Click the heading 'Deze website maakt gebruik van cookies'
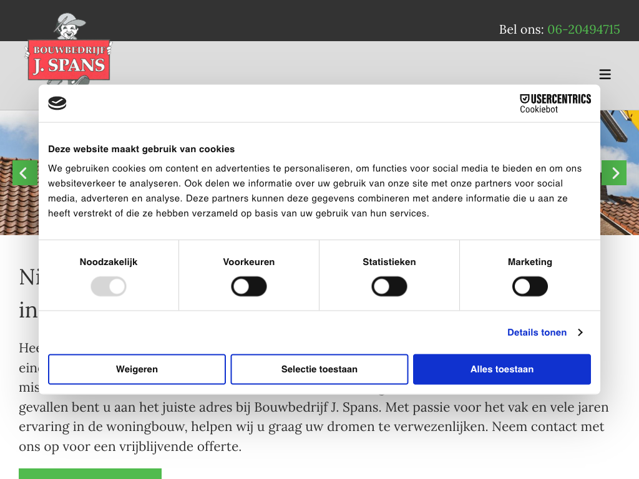Image resolution: width=639 pixels, height=479 pixels. (x=142, y=149)
